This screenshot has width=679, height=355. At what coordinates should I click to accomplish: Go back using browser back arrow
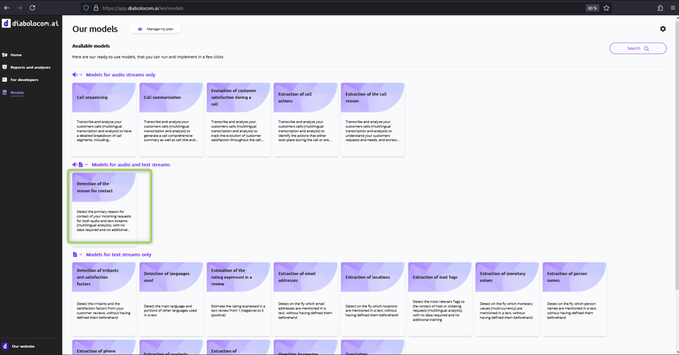[x=6, y=8]
